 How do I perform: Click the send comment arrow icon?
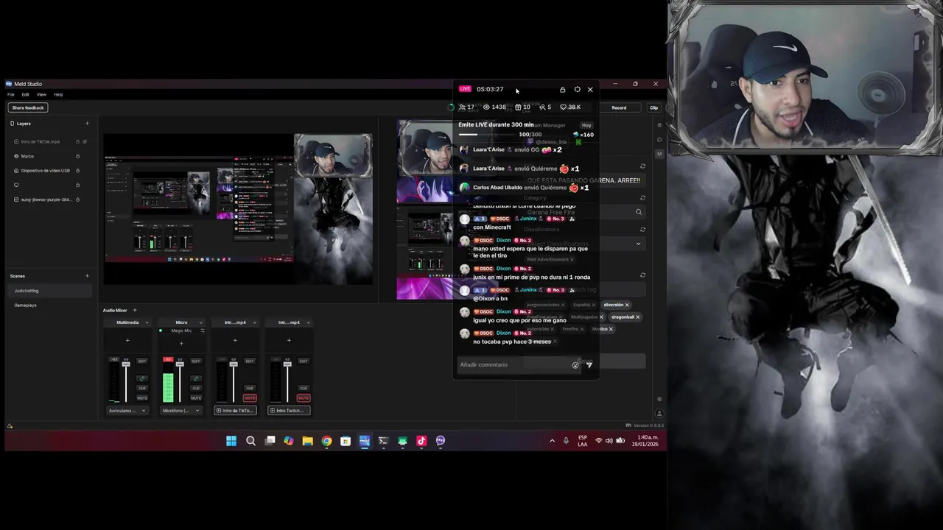(x=589, y=365)
